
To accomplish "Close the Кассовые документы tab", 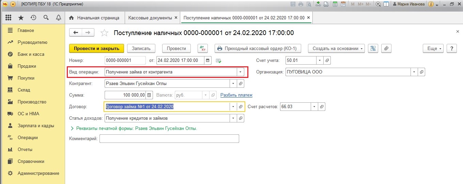I will click(176, 17).
